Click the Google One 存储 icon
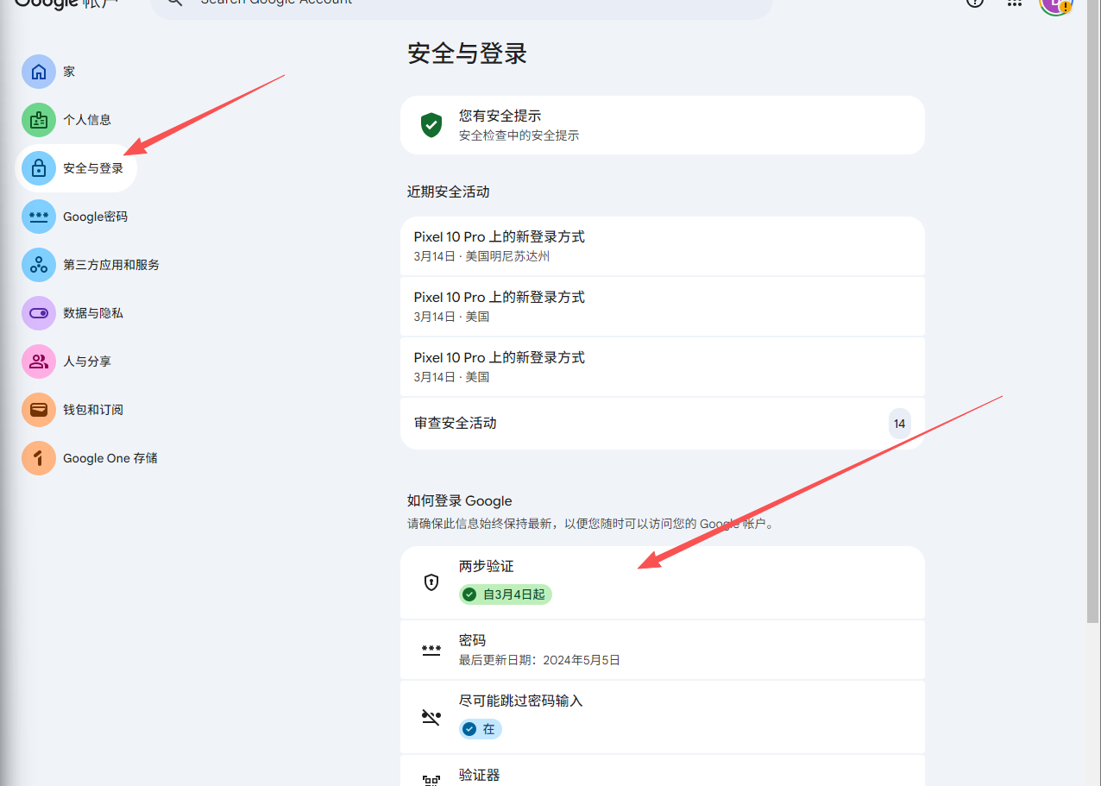Image resolution: width=1101 pixels, height=786 pixels. pos(39,458)
